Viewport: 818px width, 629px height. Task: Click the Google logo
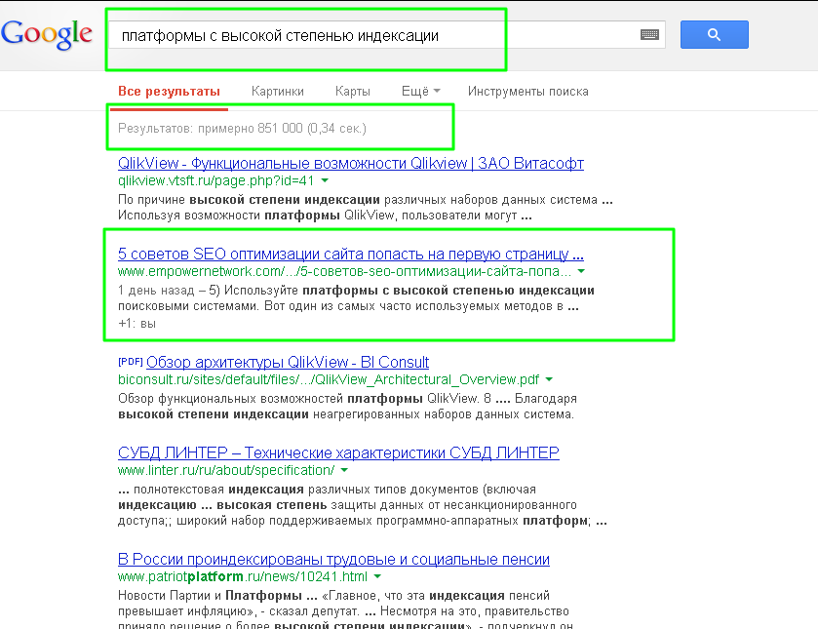click(x=47, y=34)
